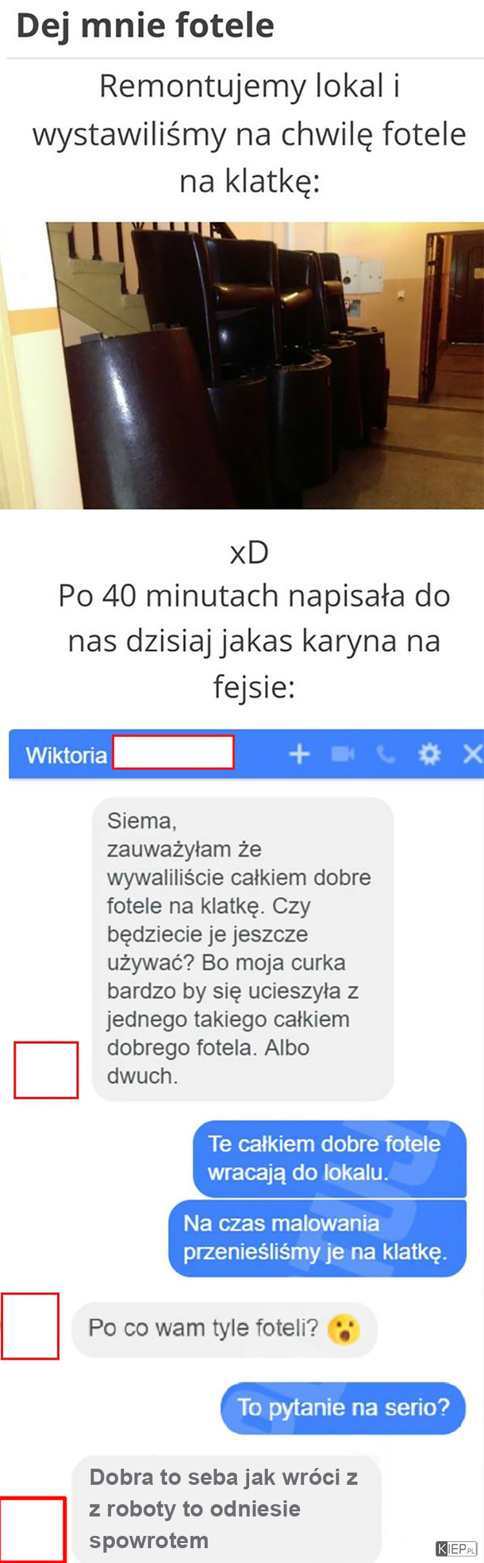Click the sender avatar beside the first message
484x1563 pixels.
click(x=46, y=1070)
